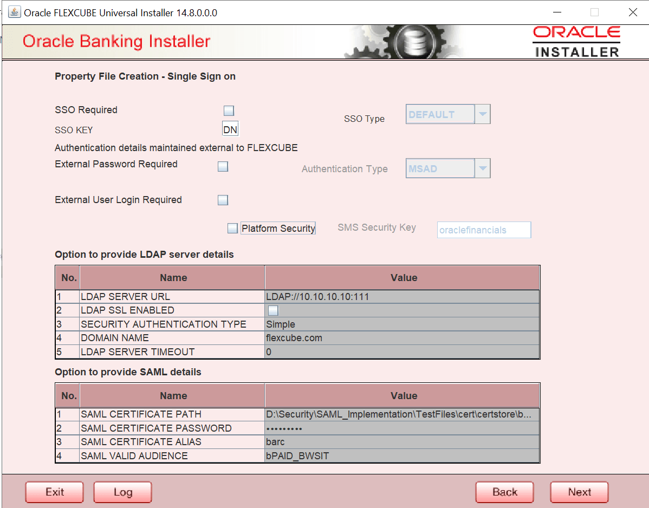The image size is (649, 508).
Task: Check the Platform Security checkbox
Action: [232, 228]
